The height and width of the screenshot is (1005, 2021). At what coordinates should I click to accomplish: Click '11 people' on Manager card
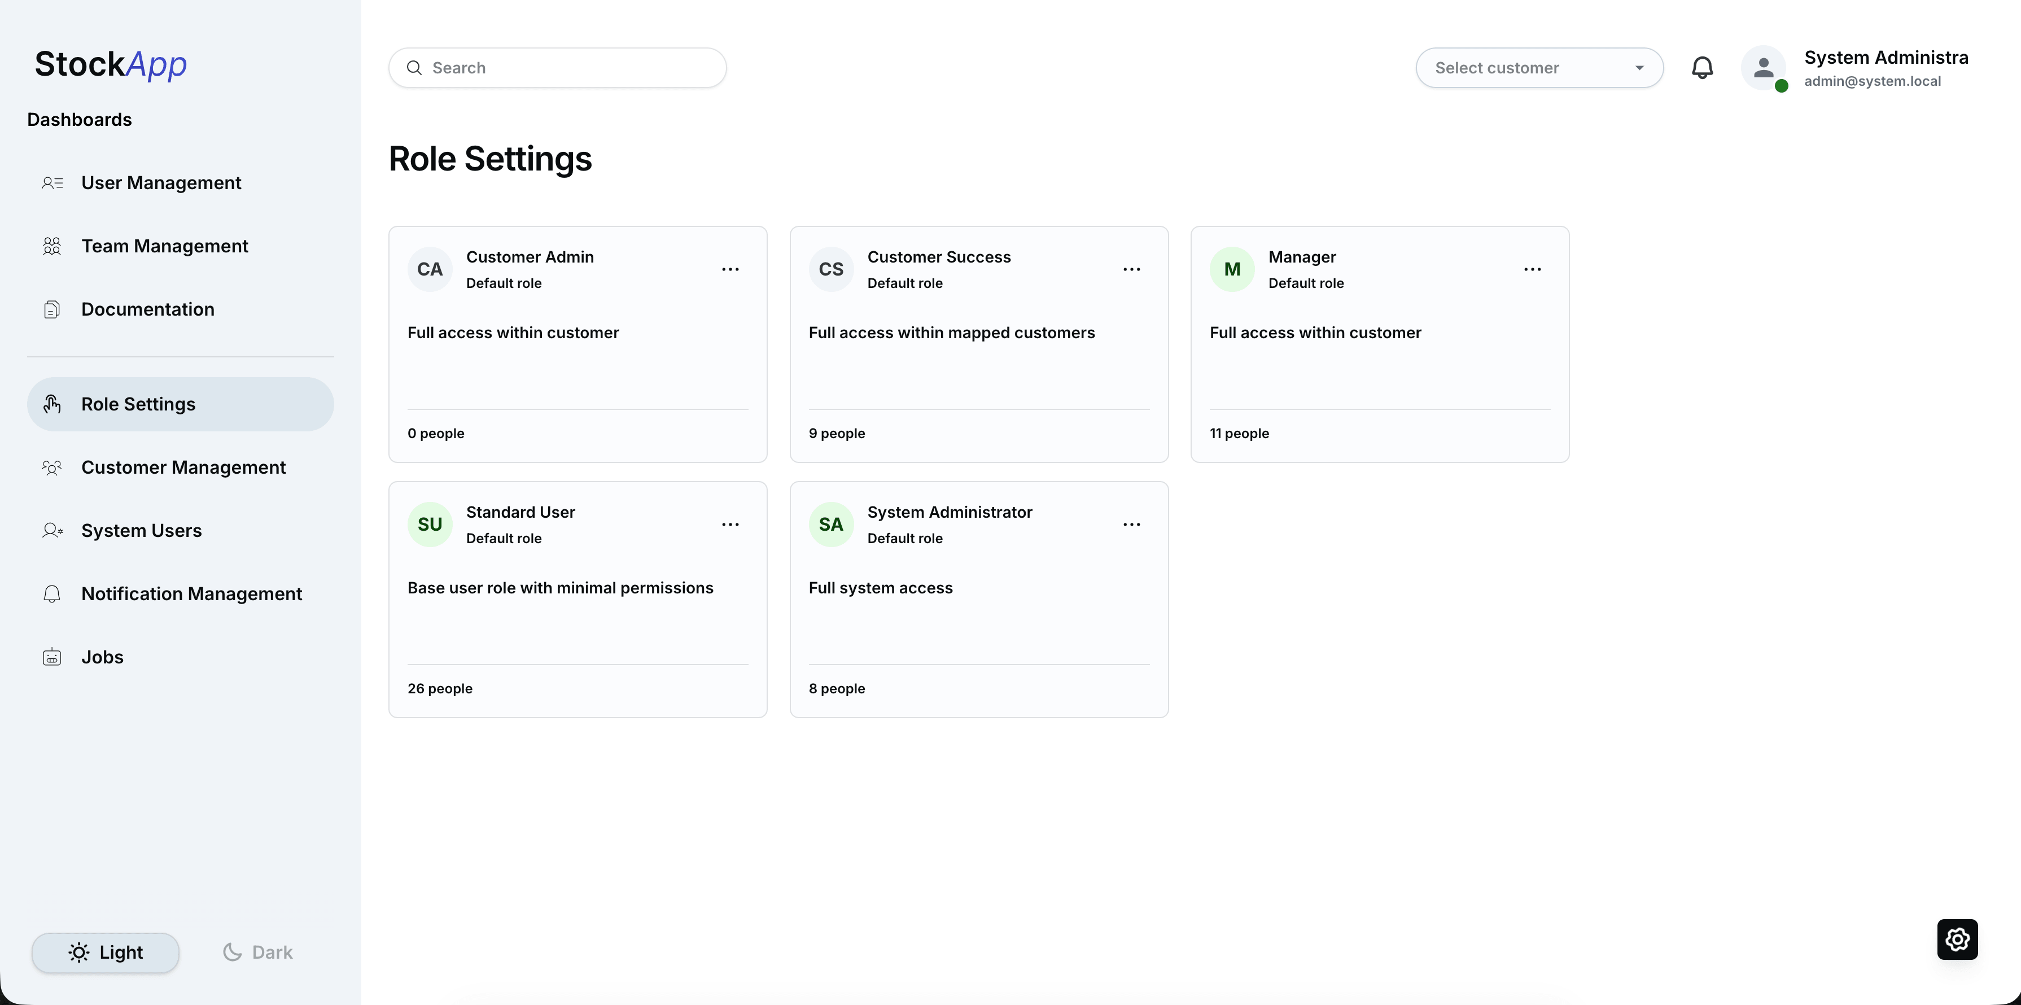1240,434
